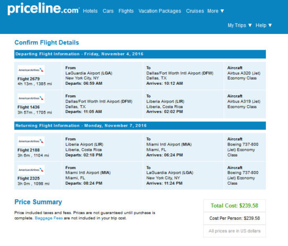Click American Airlines logo for Flight 1436
Screen dimensions: 288x246
click(x=31, y=98)
